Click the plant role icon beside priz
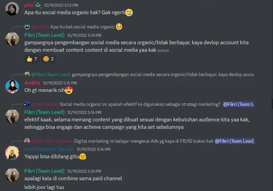The height and width of the screenshot is (191, 273). coord(38,5)
